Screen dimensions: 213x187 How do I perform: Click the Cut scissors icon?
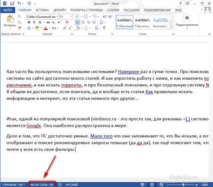(19, 17)
